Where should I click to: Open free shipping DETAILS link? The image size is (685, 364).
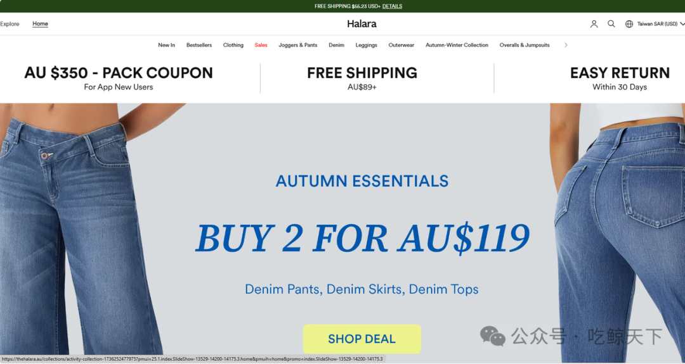(393, 6)
